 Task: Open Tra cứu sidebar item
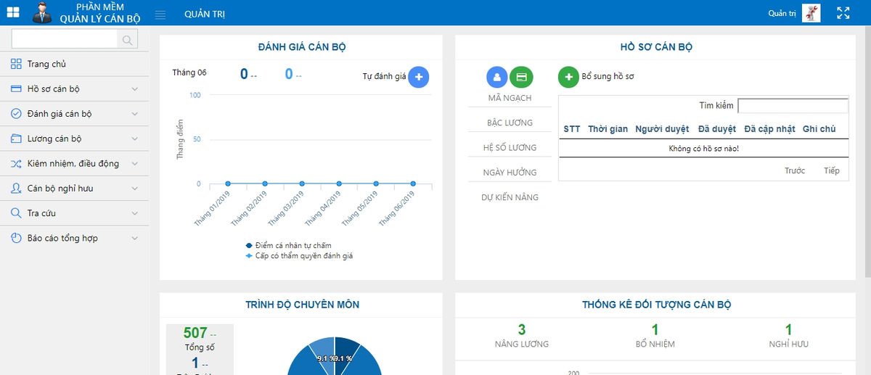click(74, 213)
